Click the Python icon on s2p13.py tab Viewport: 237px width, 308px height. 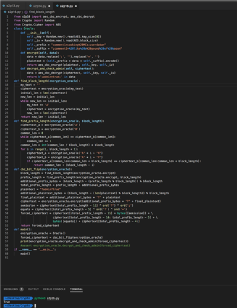[x=4, y=6]
